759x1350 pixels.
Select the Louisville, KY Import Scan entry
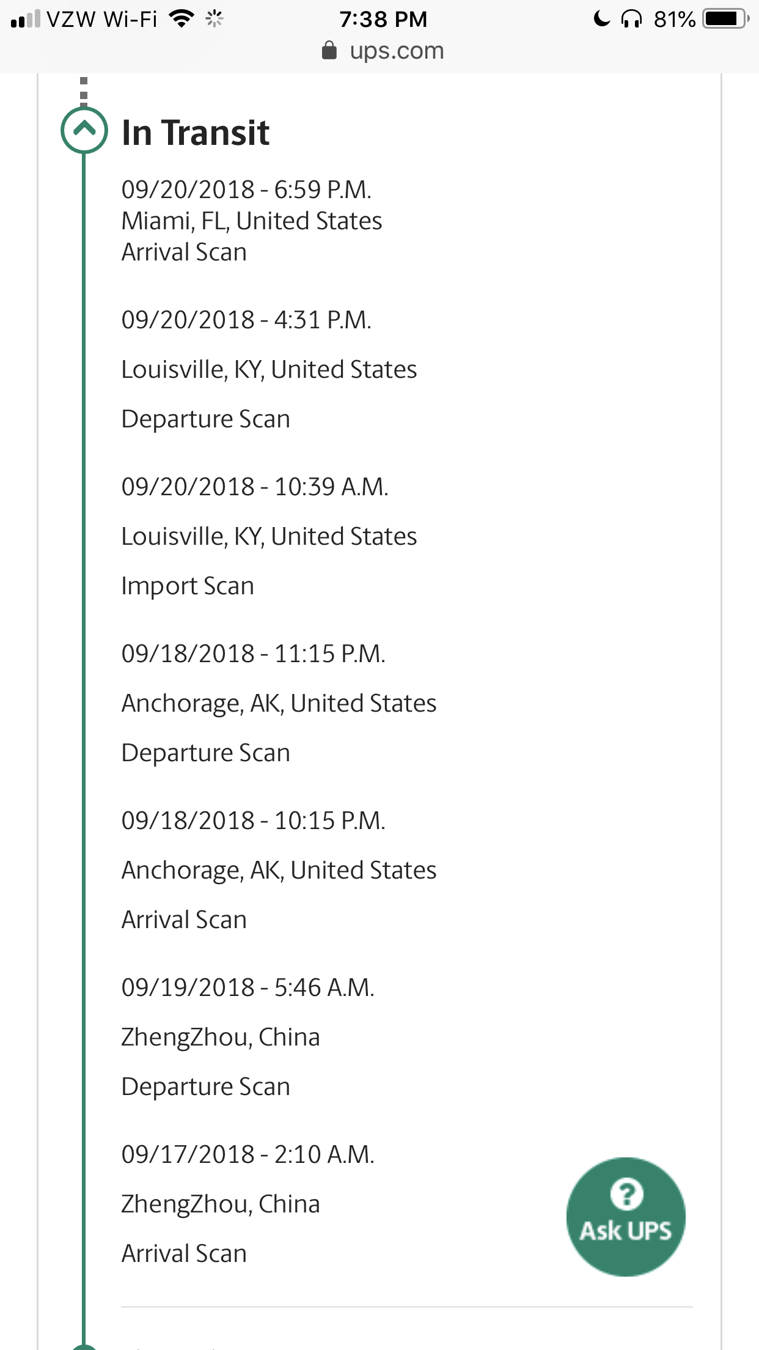point(269,536)
